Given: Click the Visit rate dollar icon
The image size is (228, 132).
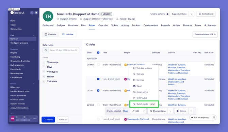Looking at the screenshot, I should (x=134, y=74).
